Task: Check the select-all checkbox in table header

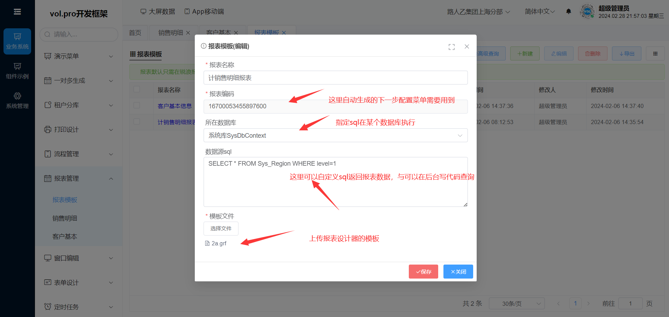Action: click(137, 89)
